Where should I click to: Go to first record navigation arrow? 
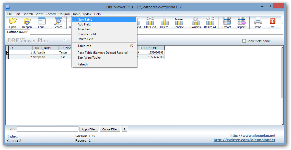pos(64,40)
